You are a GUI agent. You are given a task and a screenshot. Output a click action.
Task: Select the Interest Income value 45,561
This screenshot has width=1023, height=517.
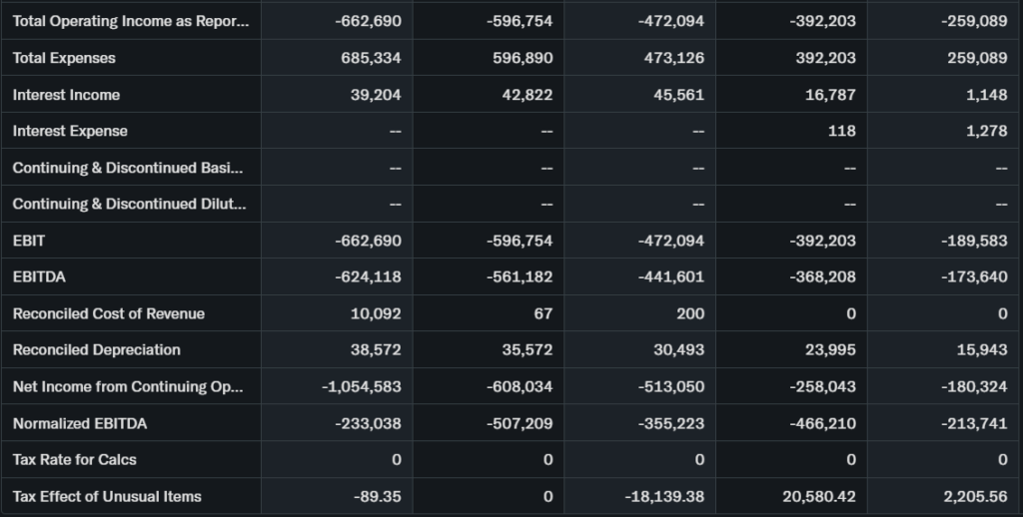click(x=677, y=95)
